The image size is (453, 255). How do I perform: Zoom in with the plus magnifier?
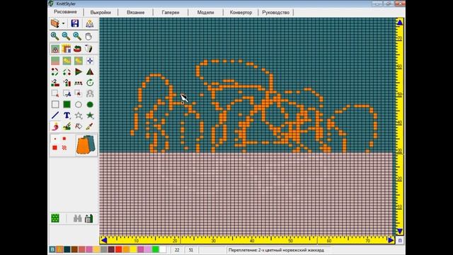[x=55, y=36]
